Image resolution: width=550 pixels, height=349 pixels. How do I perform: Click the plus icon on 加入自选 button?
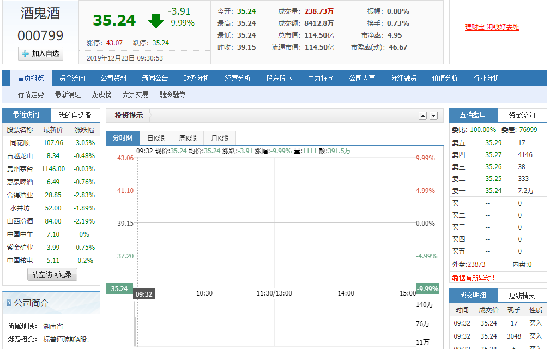(x=25, y=53)
